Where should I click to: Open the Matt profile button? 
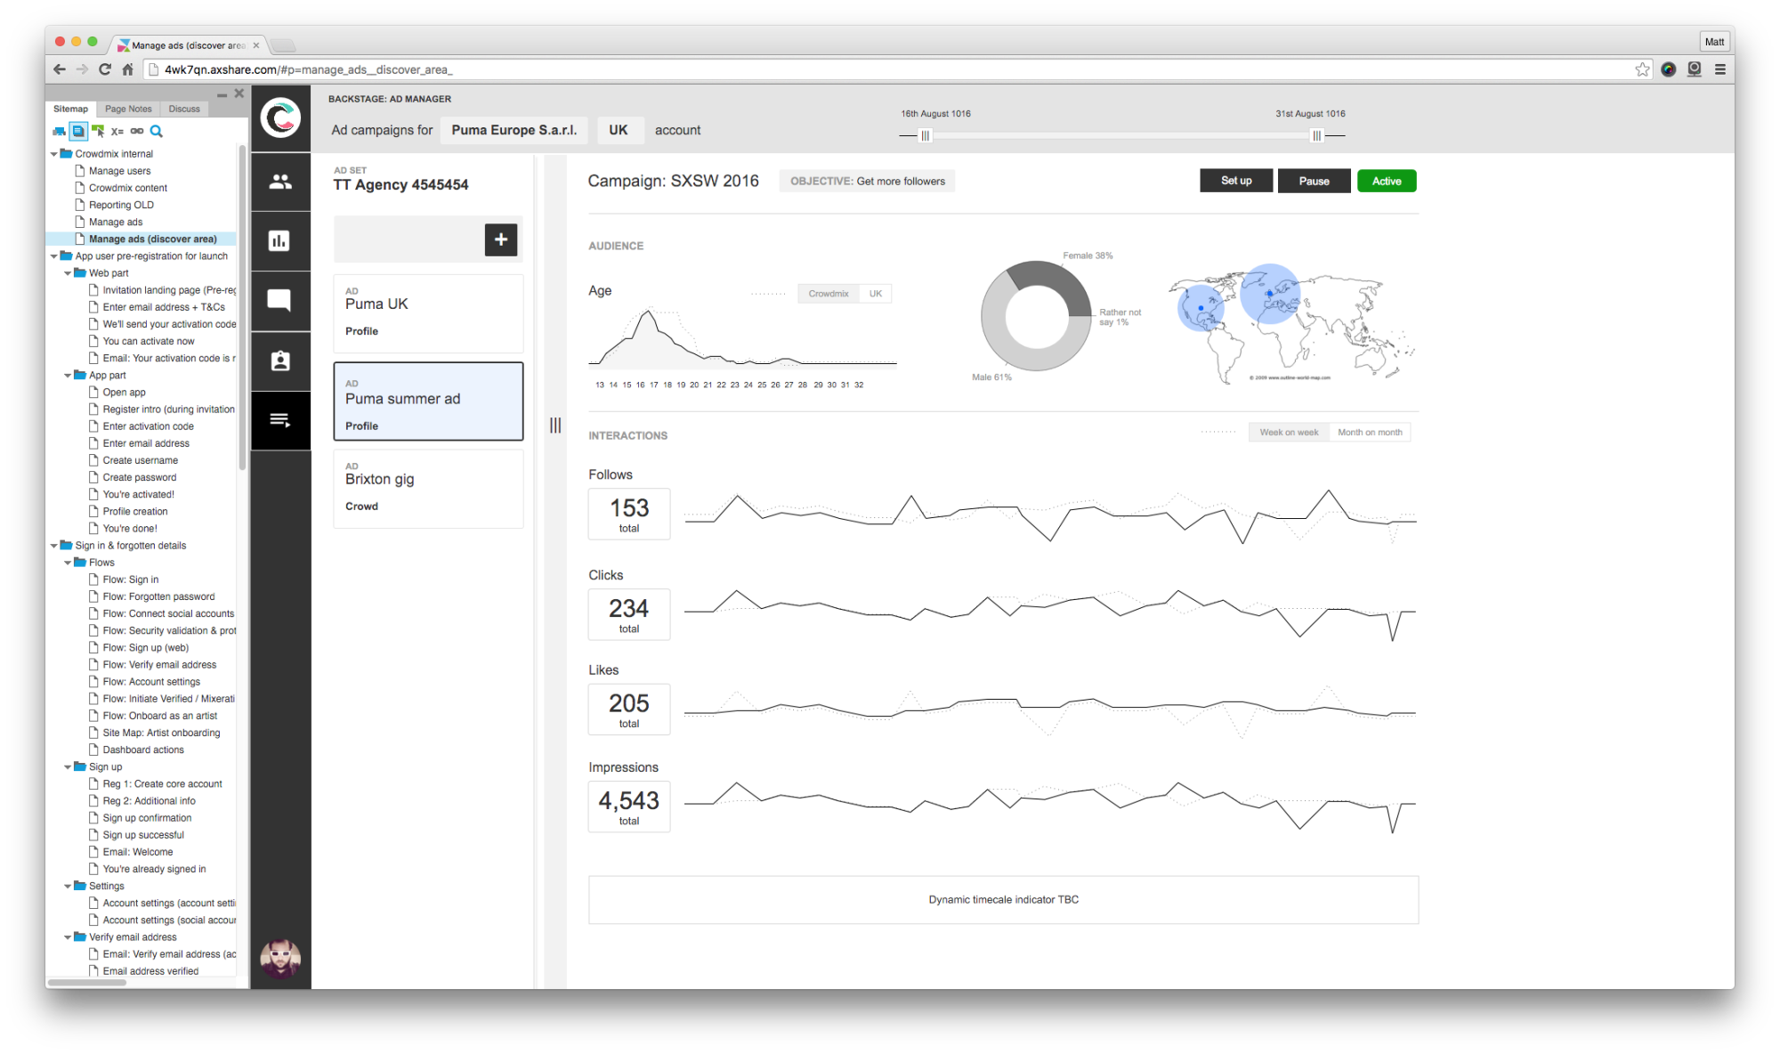[x=1714, y=42]
